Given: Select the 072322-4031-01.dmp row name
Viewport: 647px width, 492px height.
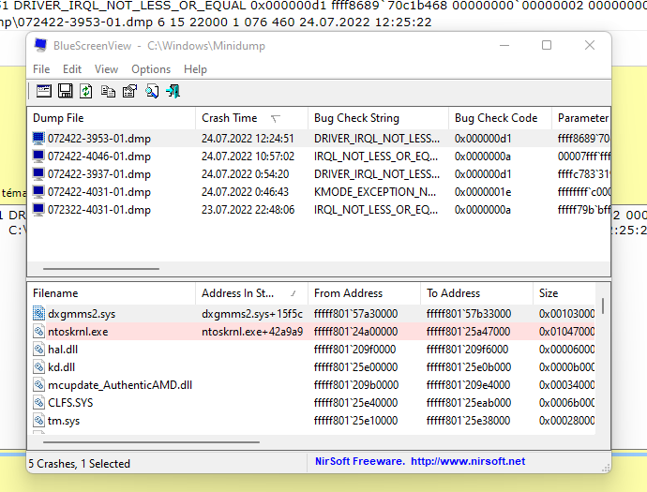Looking at the screenshot, I should click(99, 210).
